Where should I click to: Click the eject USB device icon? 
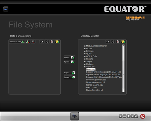click(33, 42)
